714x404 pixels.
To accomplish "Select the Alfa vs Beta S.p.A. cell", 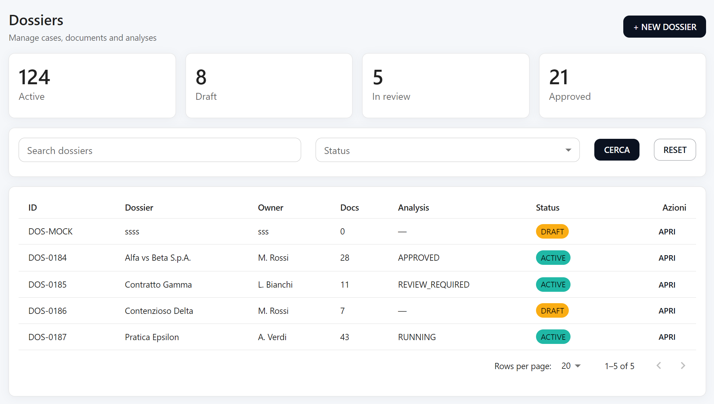I will click(x=158, y=258).
